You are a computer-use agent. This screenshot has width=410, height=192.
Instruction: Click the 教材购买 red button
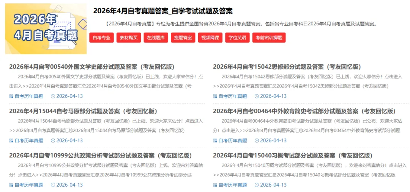pos(129,37)
